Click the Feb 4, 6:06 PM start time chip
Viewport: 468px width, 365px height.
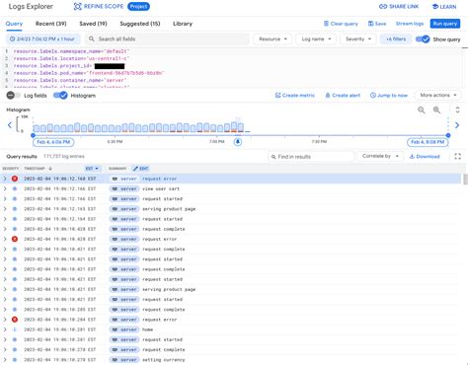click(53, 142)
